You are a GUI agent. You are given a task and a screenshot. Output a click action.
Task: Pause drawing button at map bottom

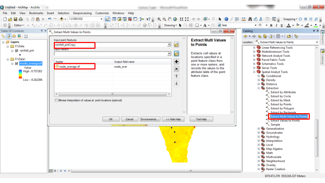click(65, 171)
